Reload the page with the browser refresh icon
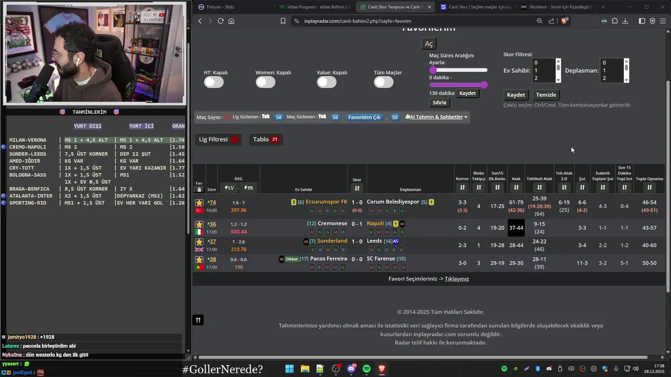 click(x=221, y=21)
